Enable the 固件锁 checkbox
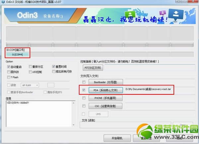 9,72
